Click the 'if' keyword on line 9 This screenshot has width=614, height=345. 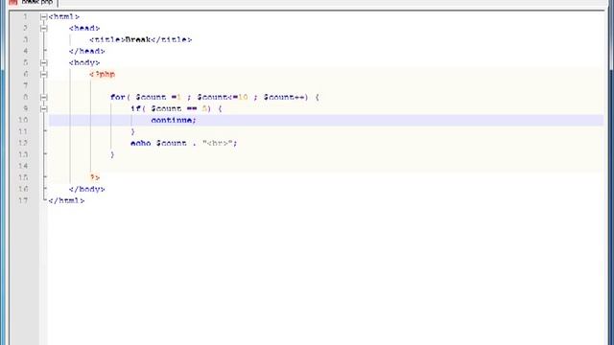tap(135, 108)
